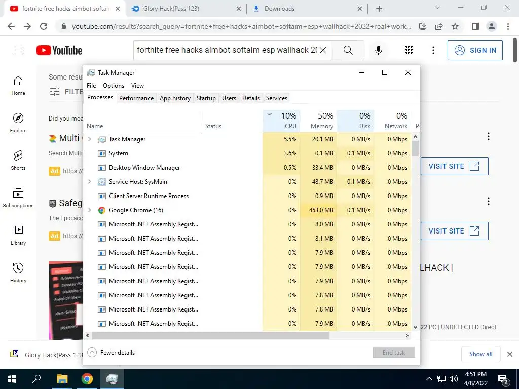Open Chrome tab search chevron
519x389 pixels.
click(x=437, y=7)
